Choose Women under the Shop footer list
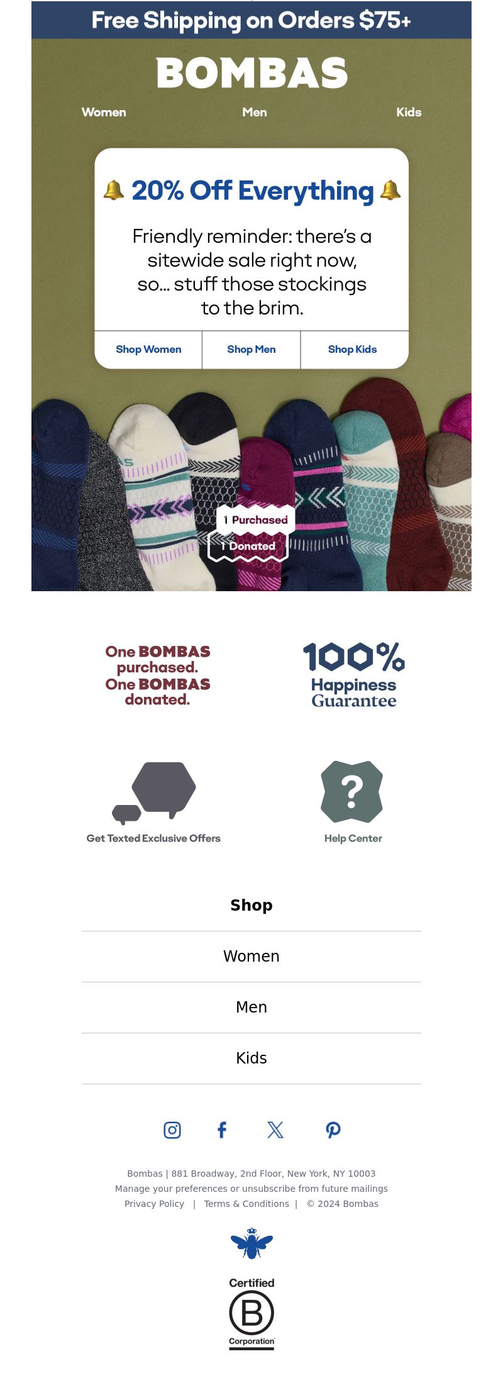Screen dimensions: 503x1383 [251, 957]
